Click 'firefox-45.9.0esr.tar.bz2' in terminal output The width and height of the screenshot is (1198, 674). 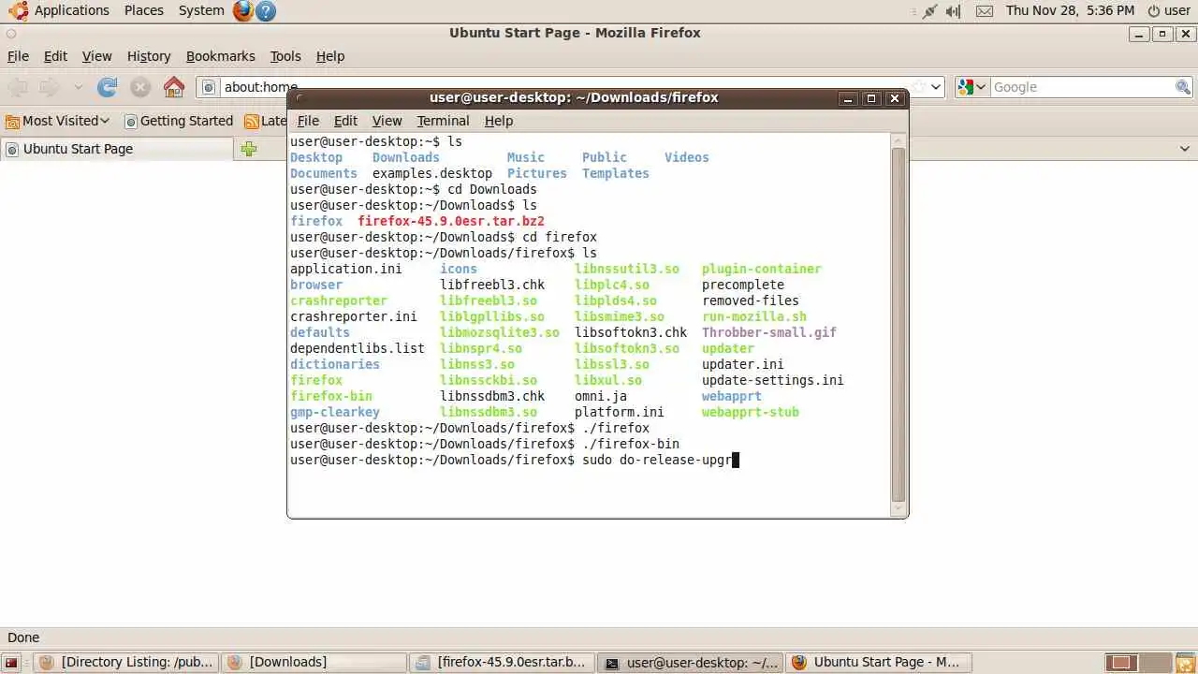[451, 221]
